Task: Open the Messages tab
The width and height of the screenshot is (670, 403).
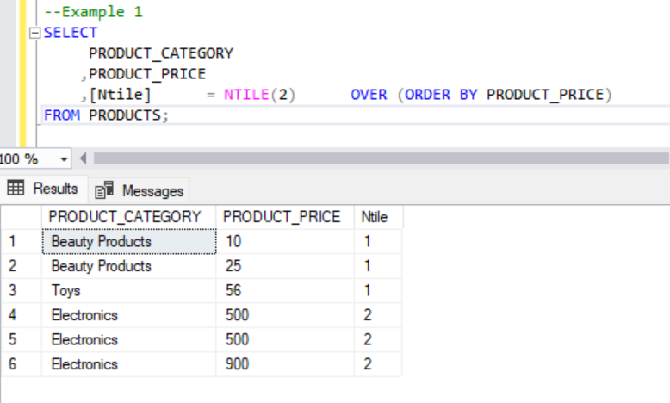Action: click(140, 190)
